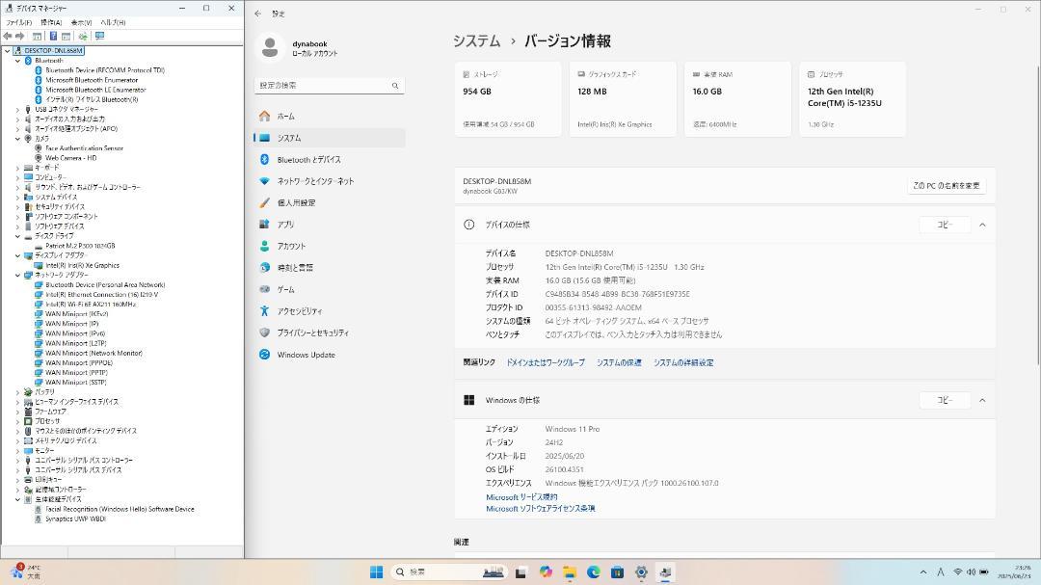Click Settings back arrow icon
The height and width of the screenshot is (585, 1041).
[x=257, y=13]
